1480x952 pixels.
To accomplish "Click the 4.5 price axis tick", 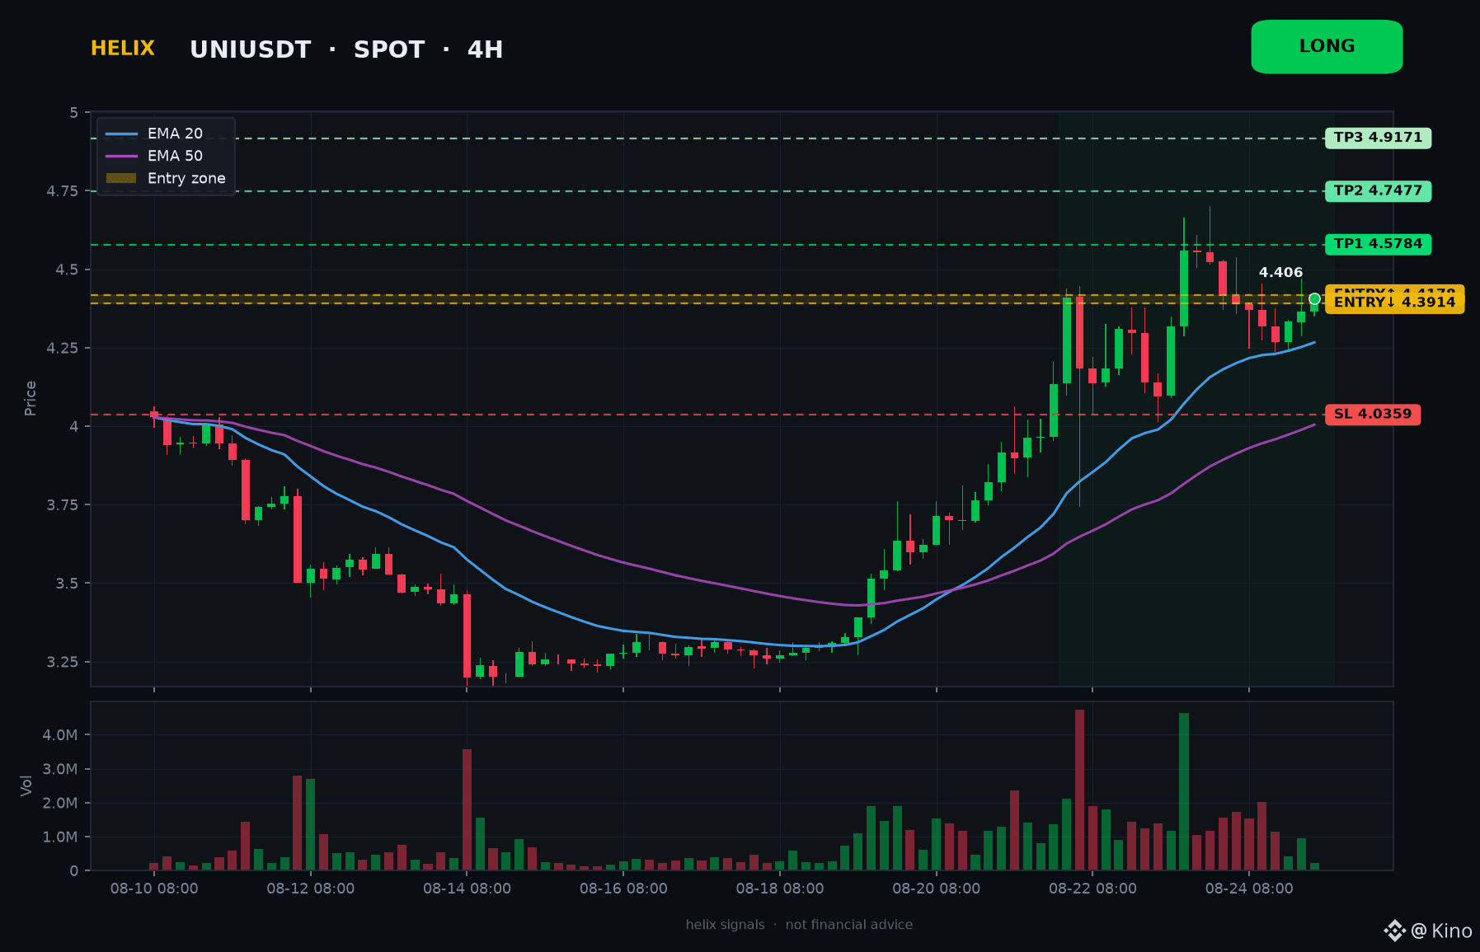I will (67, 270).
